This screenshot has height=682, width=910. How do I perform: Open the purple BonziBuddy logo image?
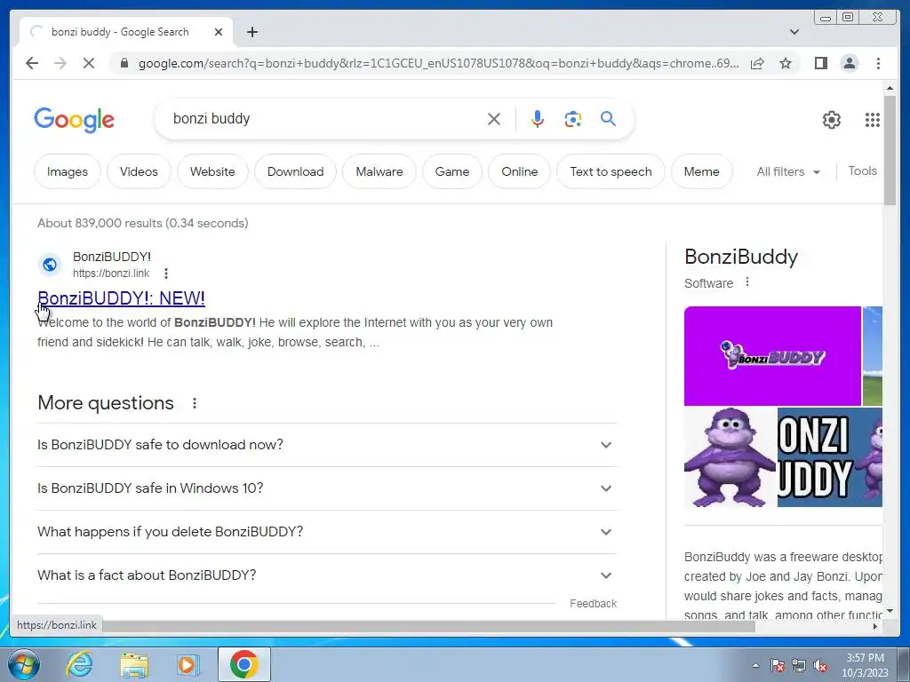tap(772, 356)
